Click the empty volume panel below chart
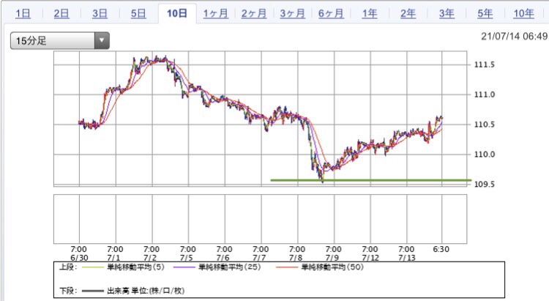 click(260, 219)
